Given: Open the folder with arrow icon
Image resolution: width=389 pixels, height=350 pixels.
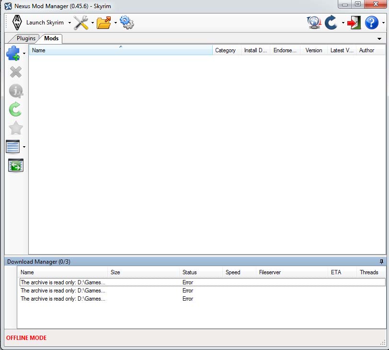Looking at the screenshot, I should coord(103,23).
